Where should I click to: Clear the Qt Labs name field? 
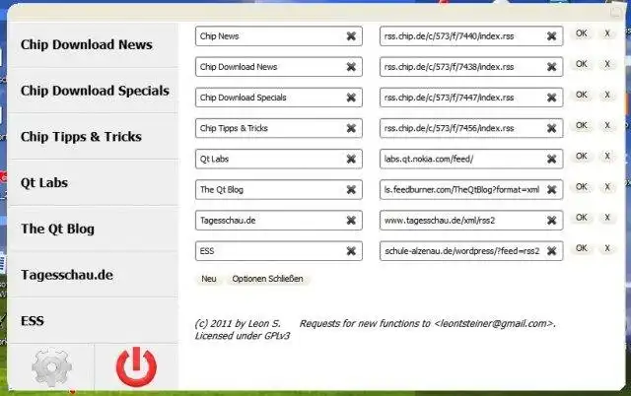click(x=351, y=159)
